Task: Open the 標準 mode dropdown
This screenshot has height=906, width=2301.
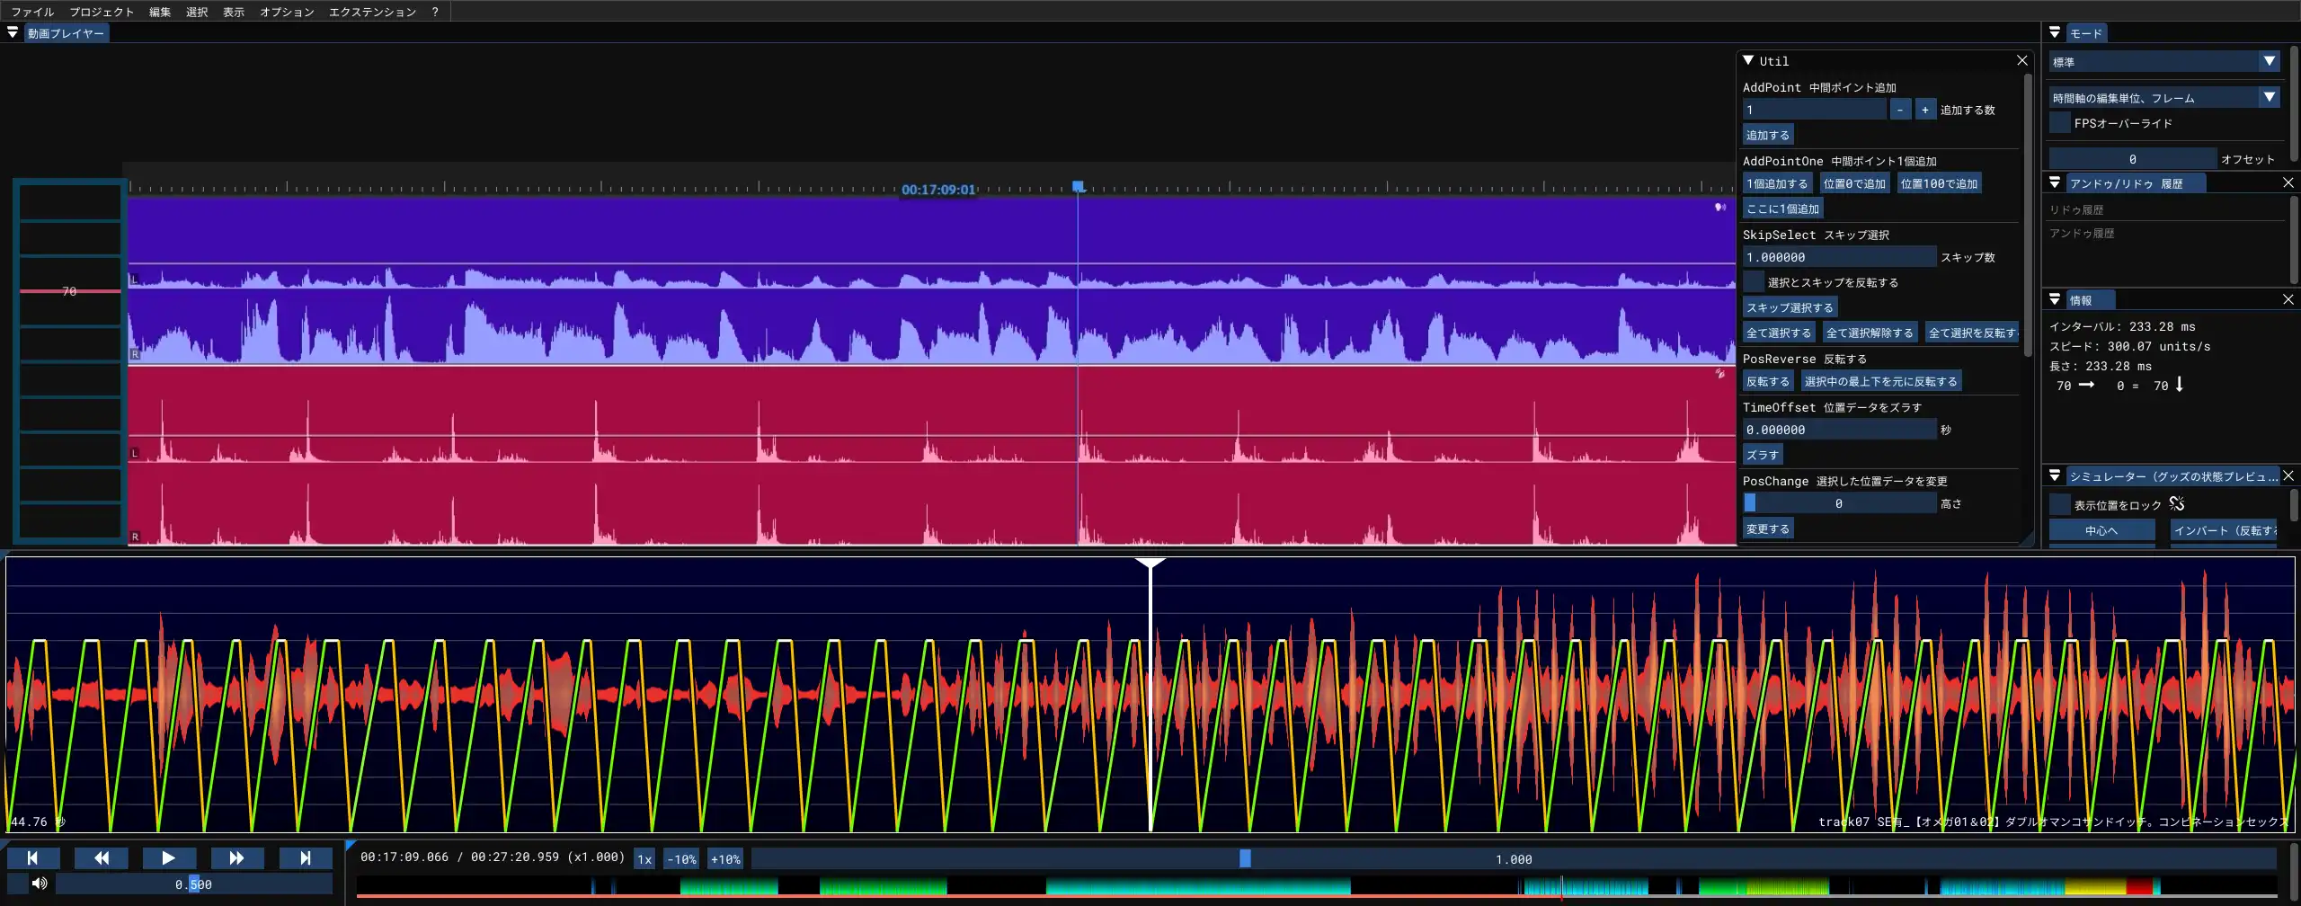Action: 2164,61
